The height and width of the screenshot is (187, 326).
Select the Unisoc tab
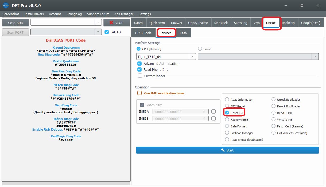(271, 23)
